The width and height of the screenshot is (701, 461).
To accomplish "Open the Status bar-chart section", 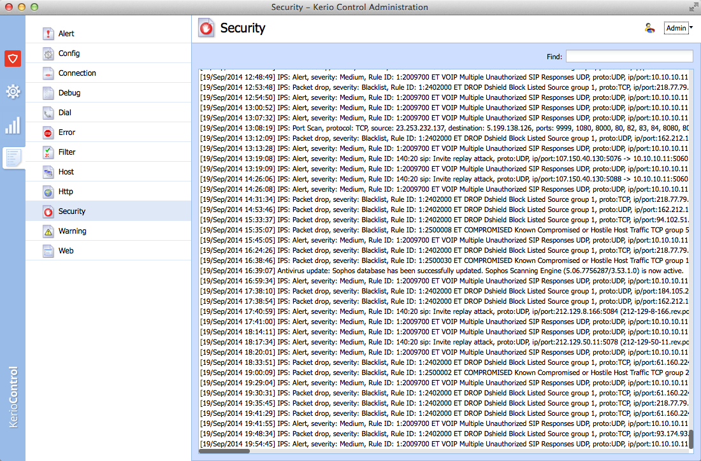I will click(x=13, y=125).
